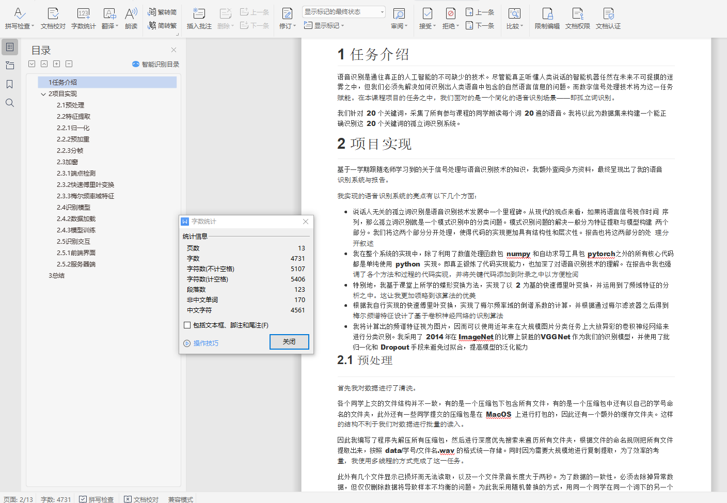
Task: Open the dialog launcher below 简转繁
Action: [177, 35]
